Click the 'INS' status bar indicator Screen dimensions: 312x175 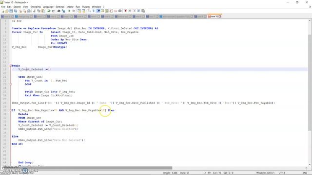[x=305, y=173]
